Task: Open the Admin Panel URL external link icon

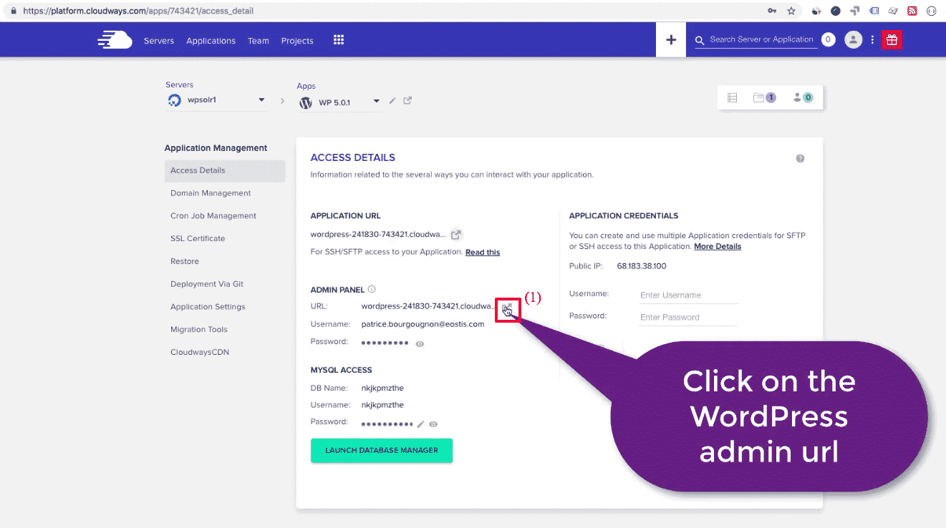Action: (507, 309)
